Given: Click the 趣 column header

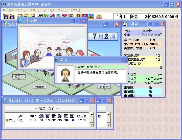Looking at the screenshot, I should [x=41, y=116].
